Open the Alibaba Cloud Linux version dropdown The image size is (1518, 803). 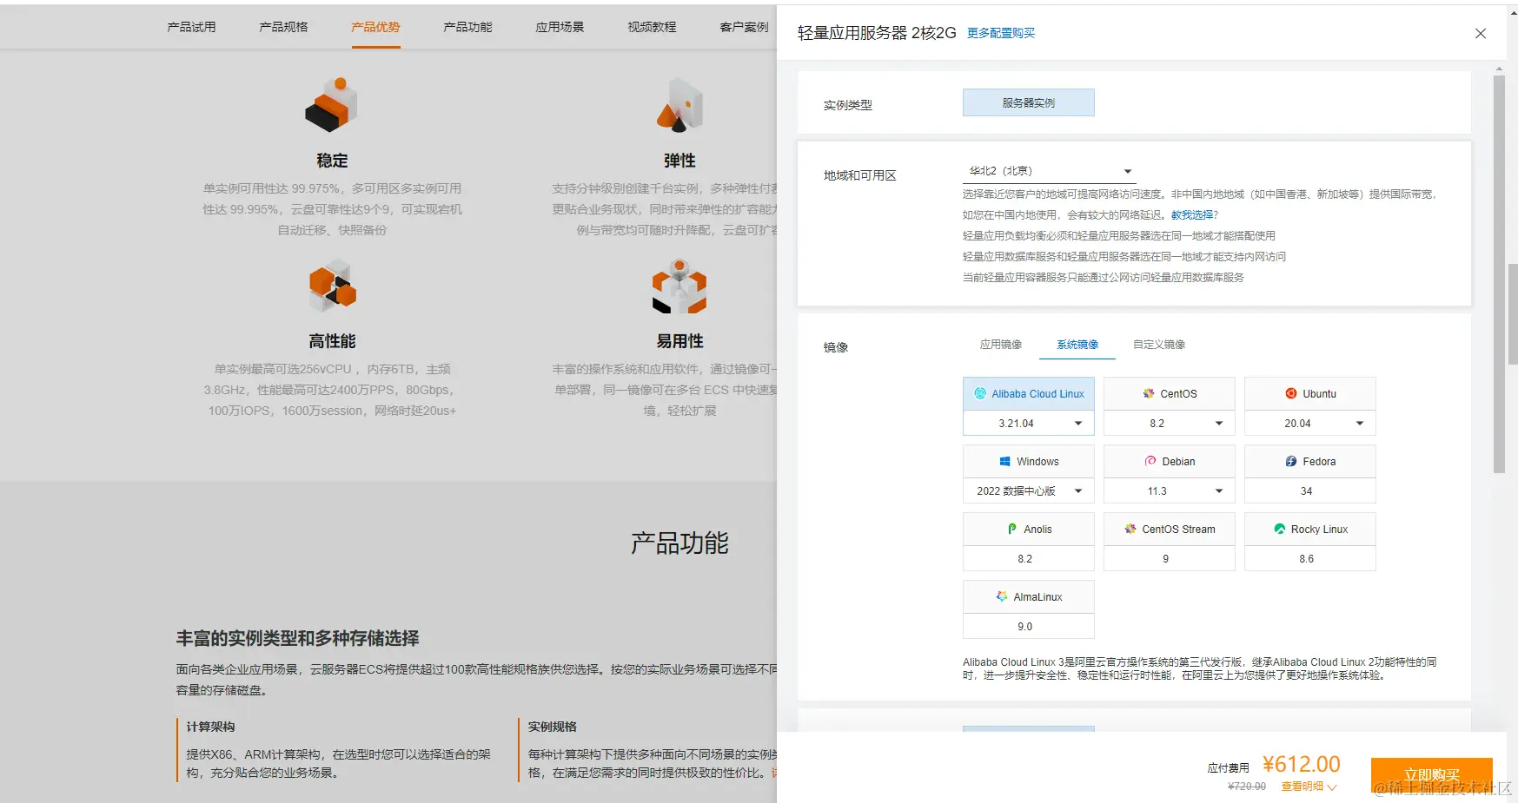pos(1029,423)
